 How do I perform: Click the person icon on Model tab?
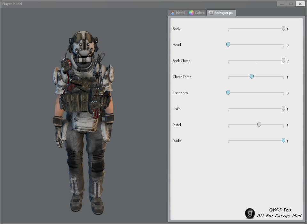tap(172, 13)
